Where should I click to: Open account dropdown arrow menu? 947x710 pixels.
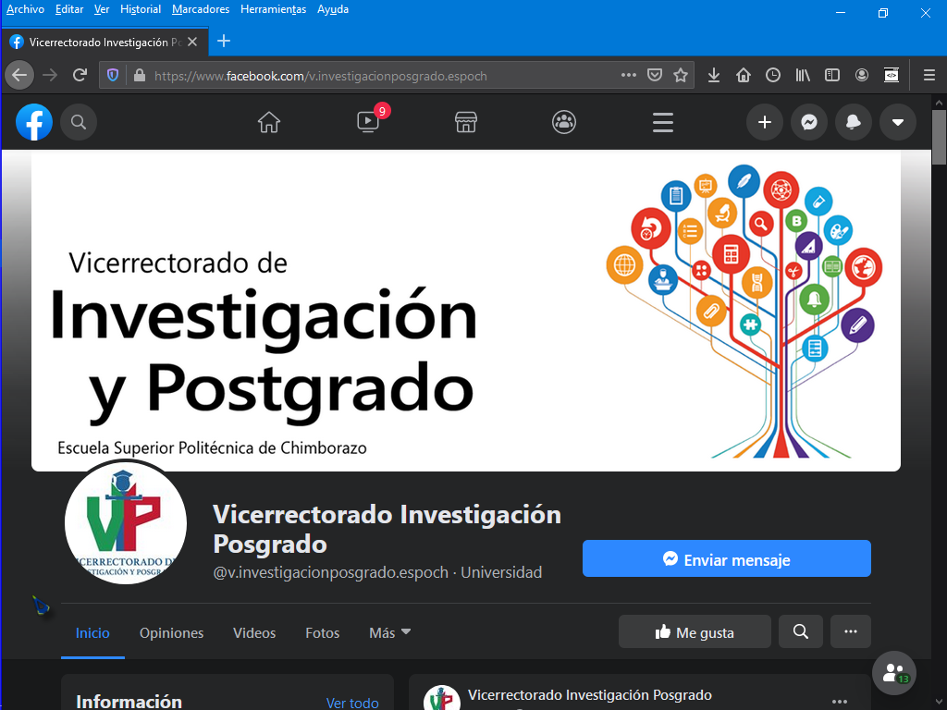click(x=897, y=122)
